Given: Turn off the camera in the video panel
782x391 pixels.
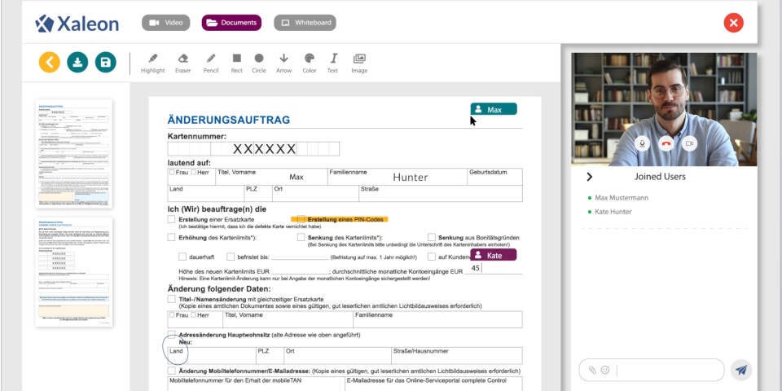Looking at the screenshot, I should tap(689, 143).
